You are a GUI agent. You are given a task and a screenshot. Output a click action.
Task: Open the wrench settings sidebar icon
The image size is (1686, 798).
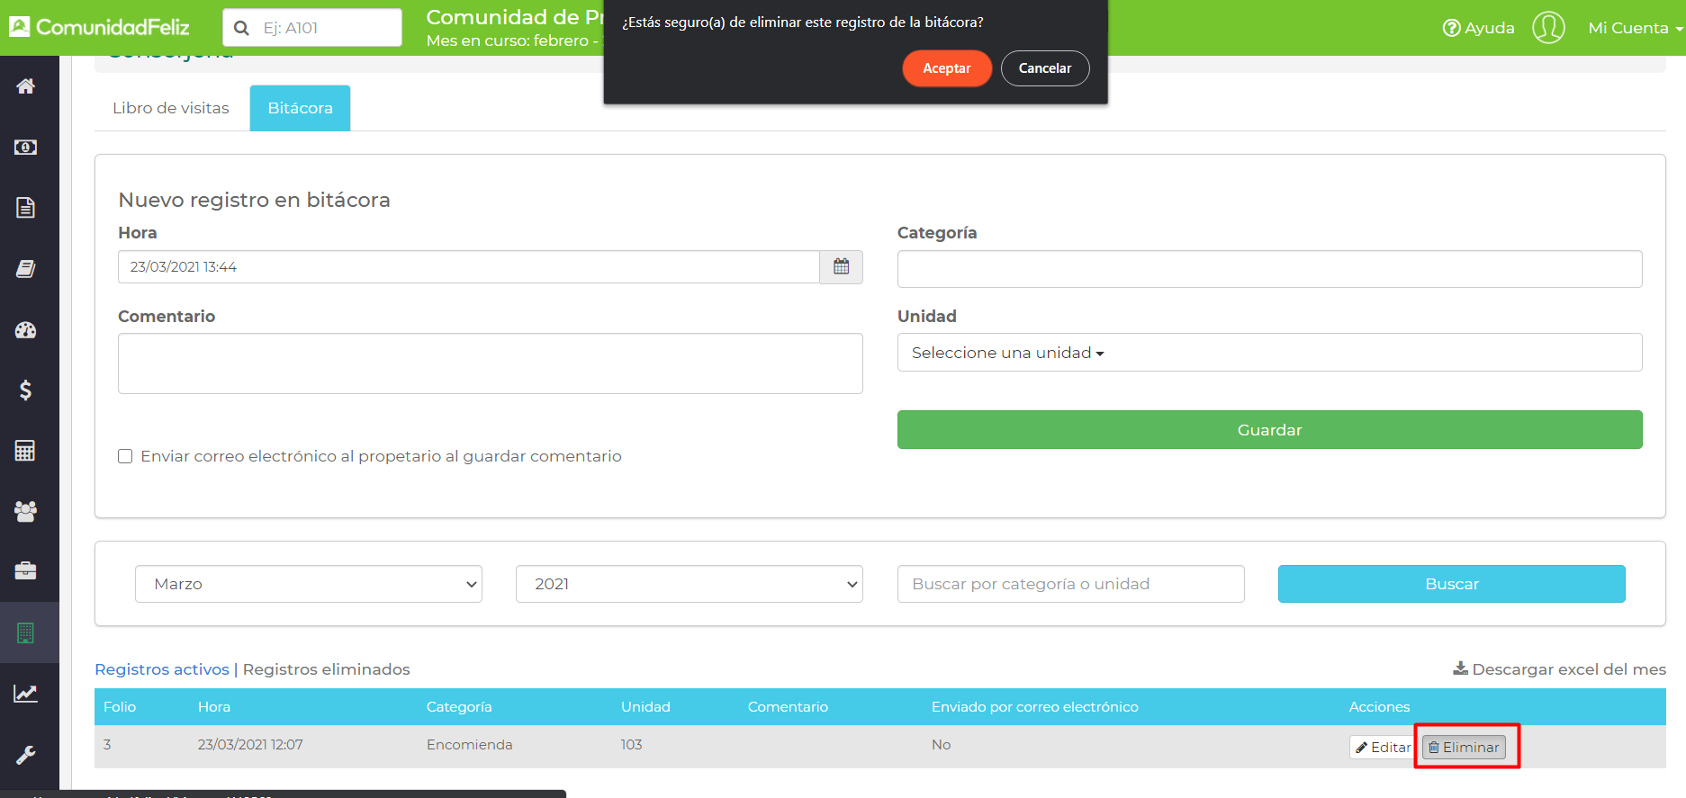click(25, 755)
